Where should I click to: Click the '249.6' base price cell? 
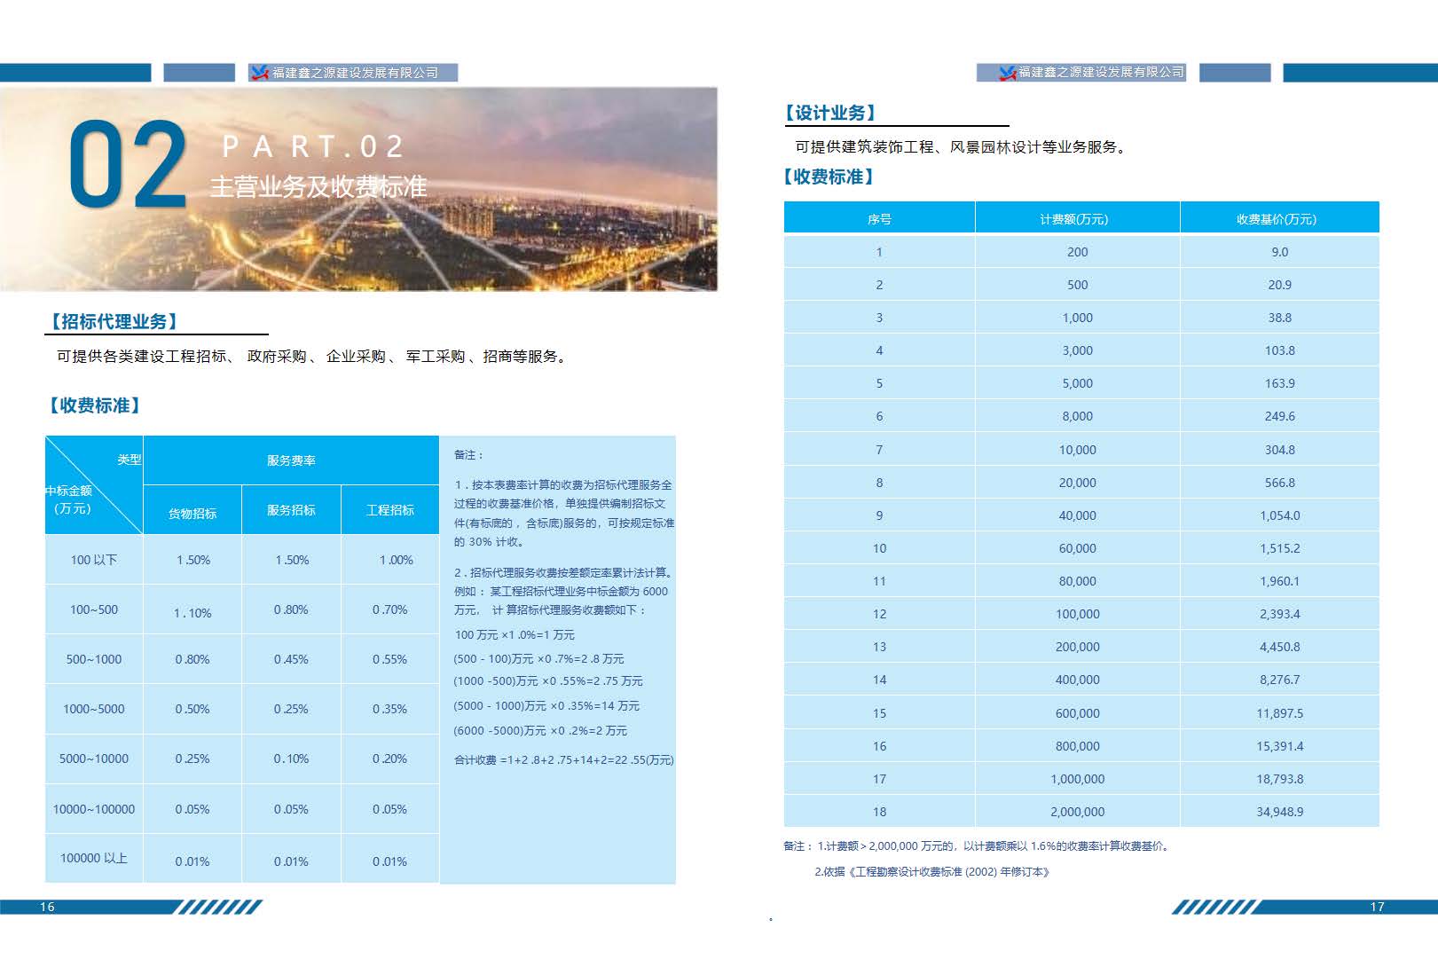point(1279,416)
